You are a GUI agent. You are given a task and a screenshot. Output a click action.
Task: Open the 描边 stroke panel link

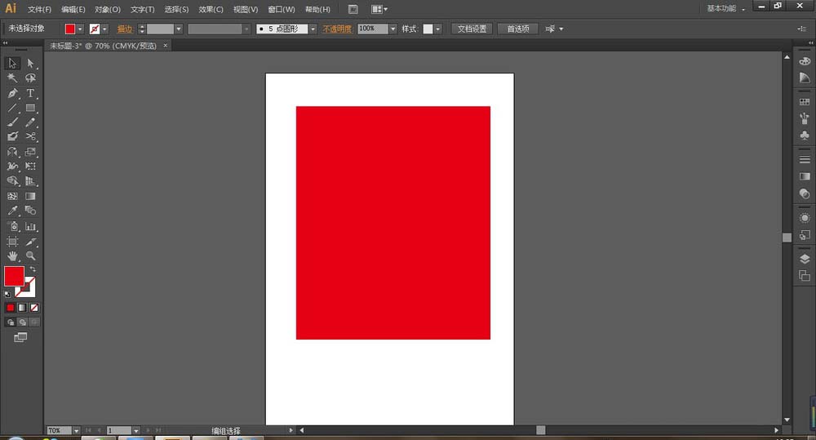click(x=125, y=29)
